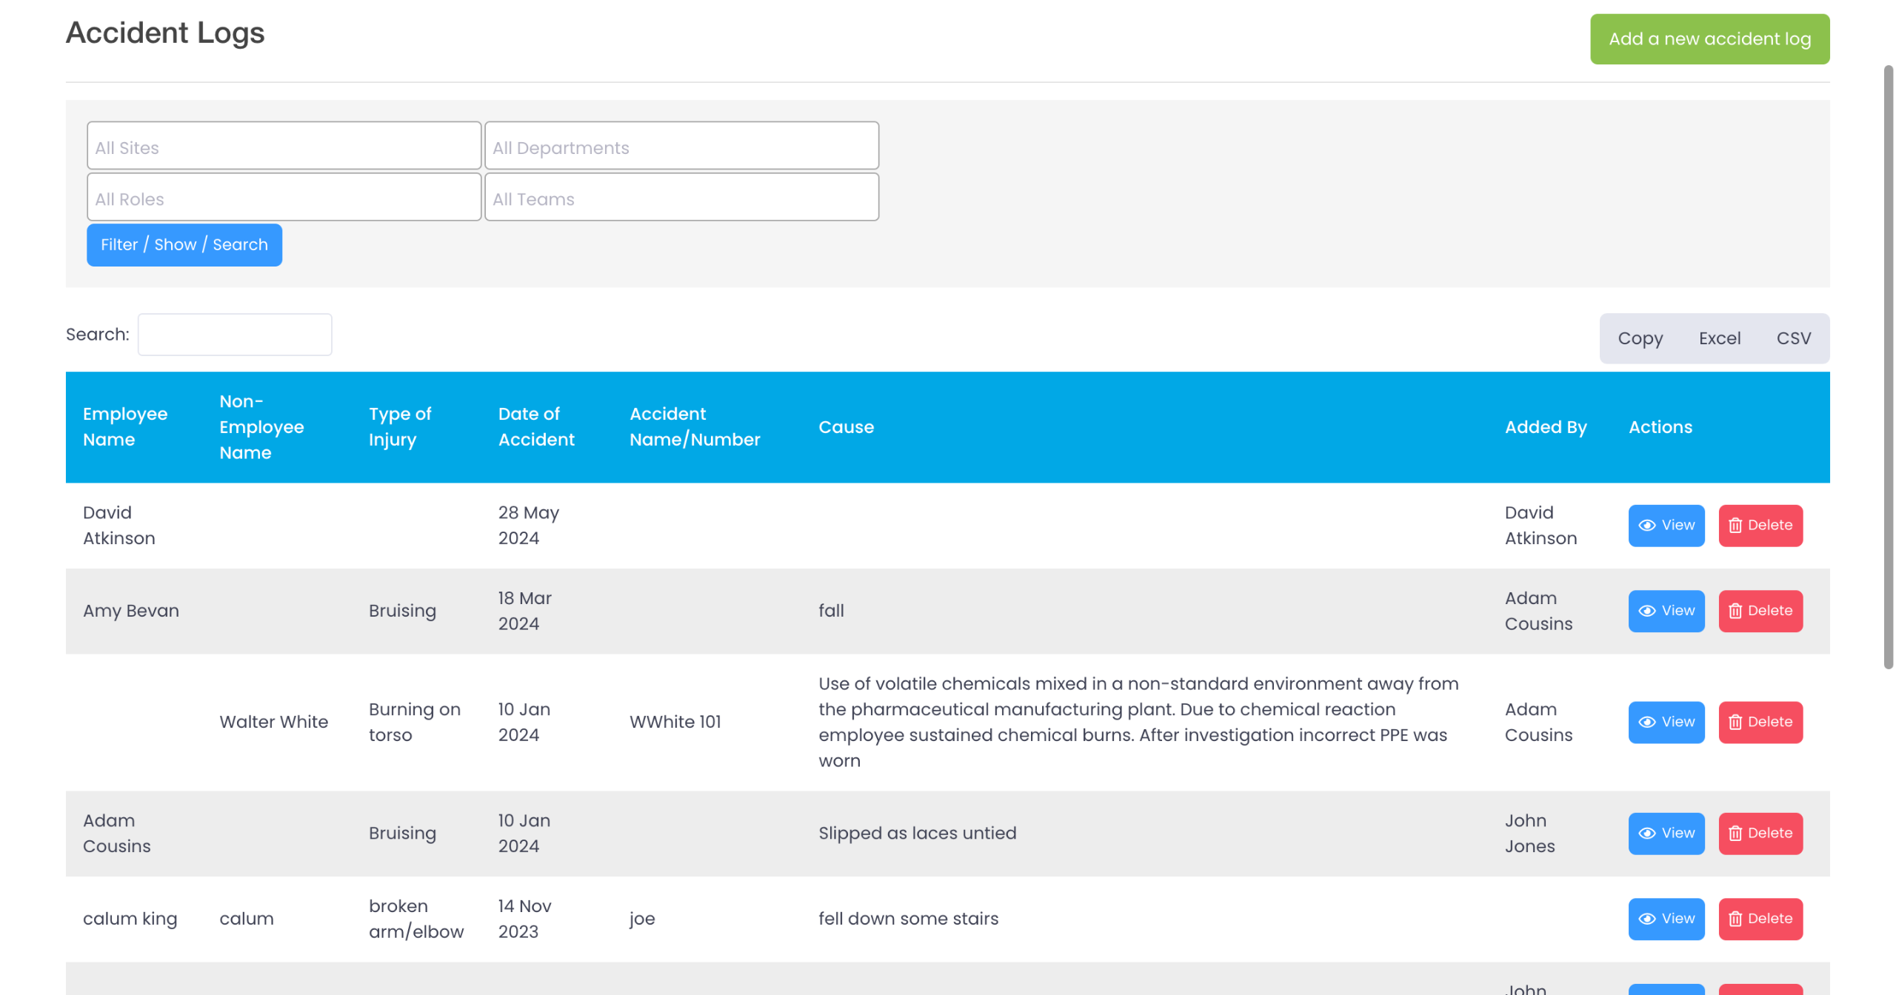The height and width of the screenshot is (995, 1896).
Task: View calum king's stairs fall log
Action: (x=1666, y=919)
